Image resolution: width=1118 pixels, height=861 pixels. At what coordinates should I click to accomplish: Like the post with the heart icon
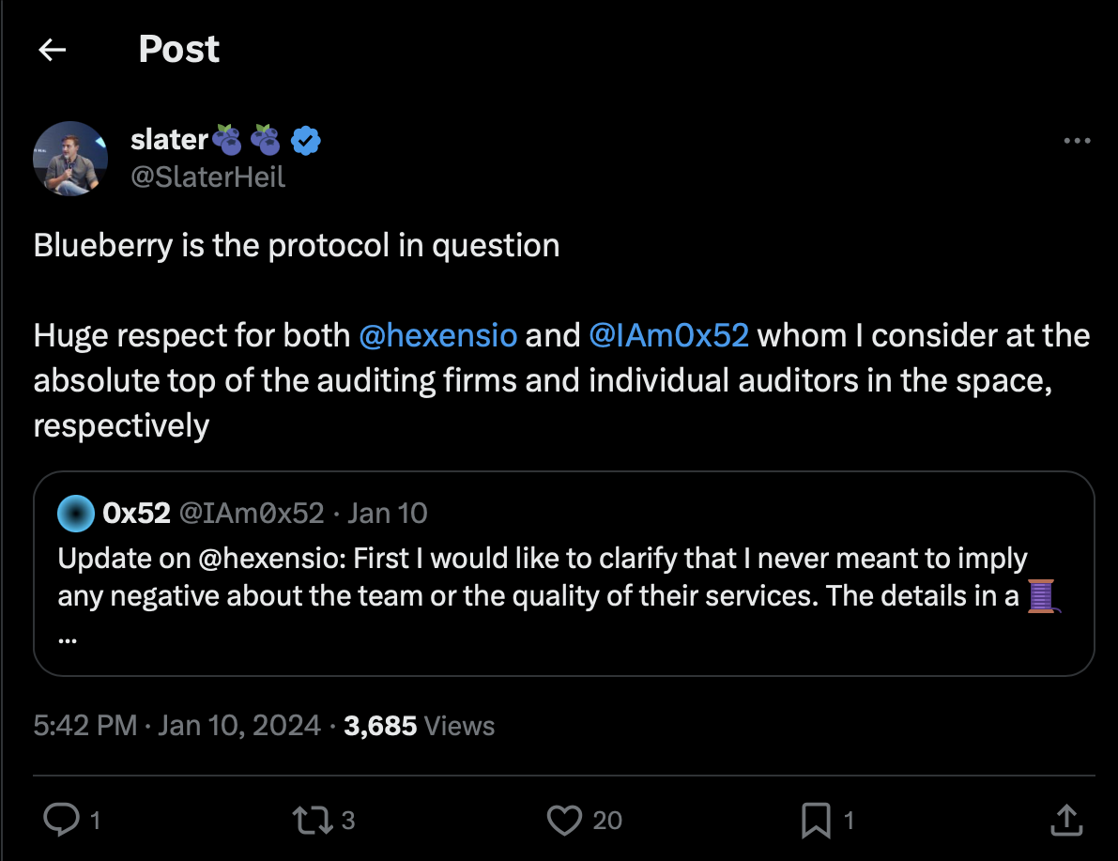click(564, 821)
